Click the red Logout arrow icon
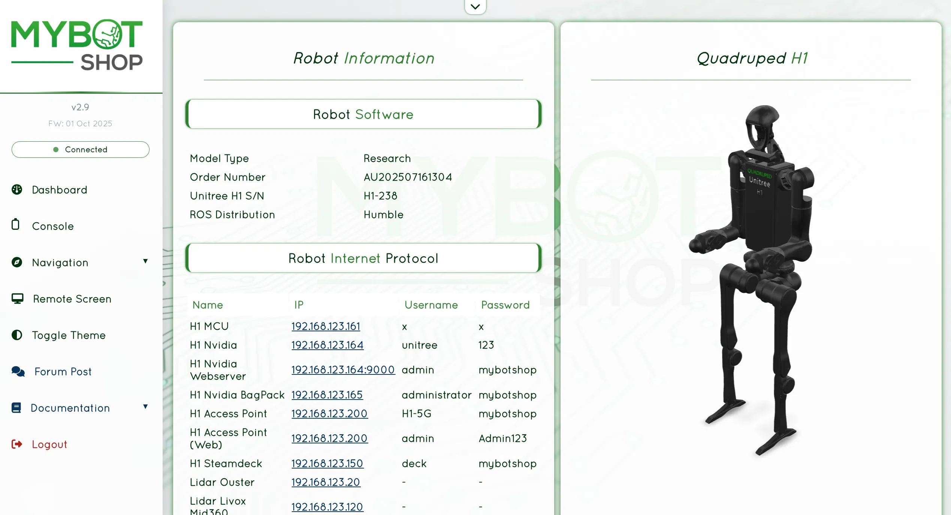Viewport: 951px width, 515px height. tap(17, 444)
